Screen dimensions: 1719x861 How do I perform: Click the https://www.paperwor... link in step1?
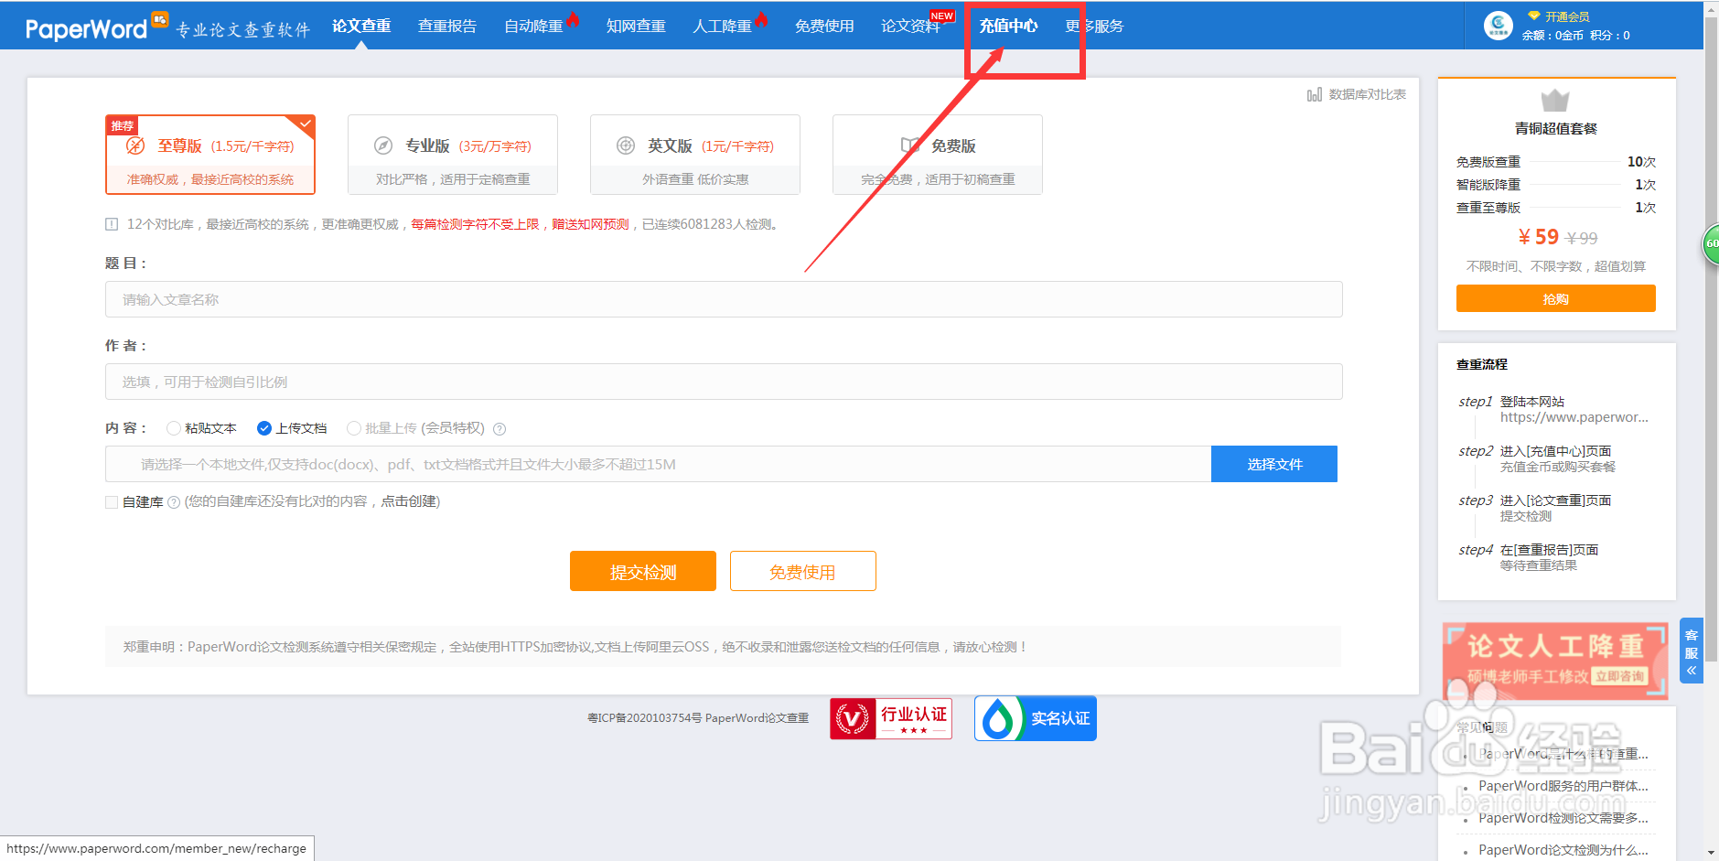[1574, 417]
